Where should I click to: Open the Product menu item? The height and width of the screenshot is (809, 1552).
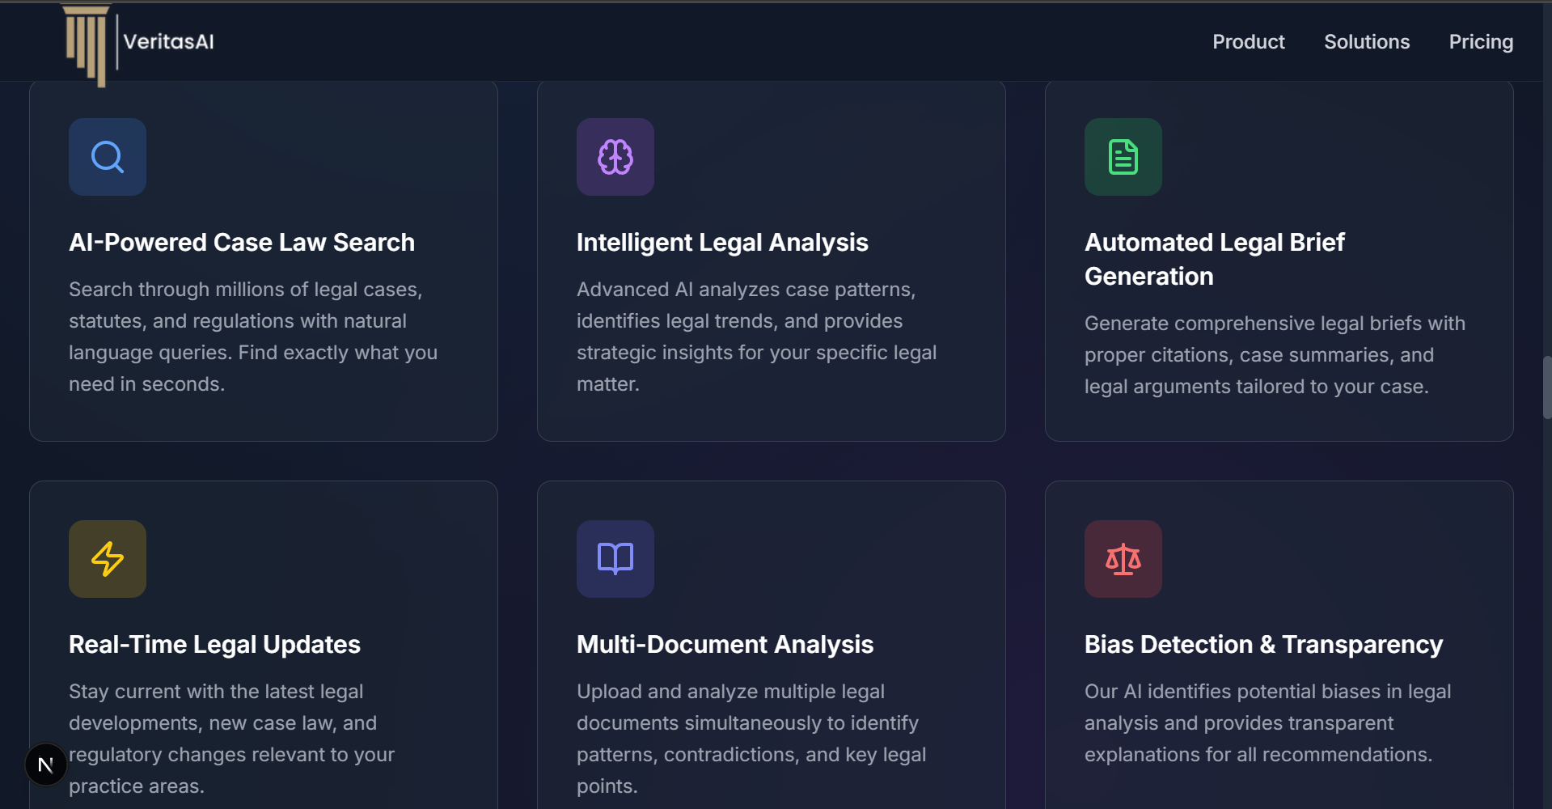(x=1248, y=42)
